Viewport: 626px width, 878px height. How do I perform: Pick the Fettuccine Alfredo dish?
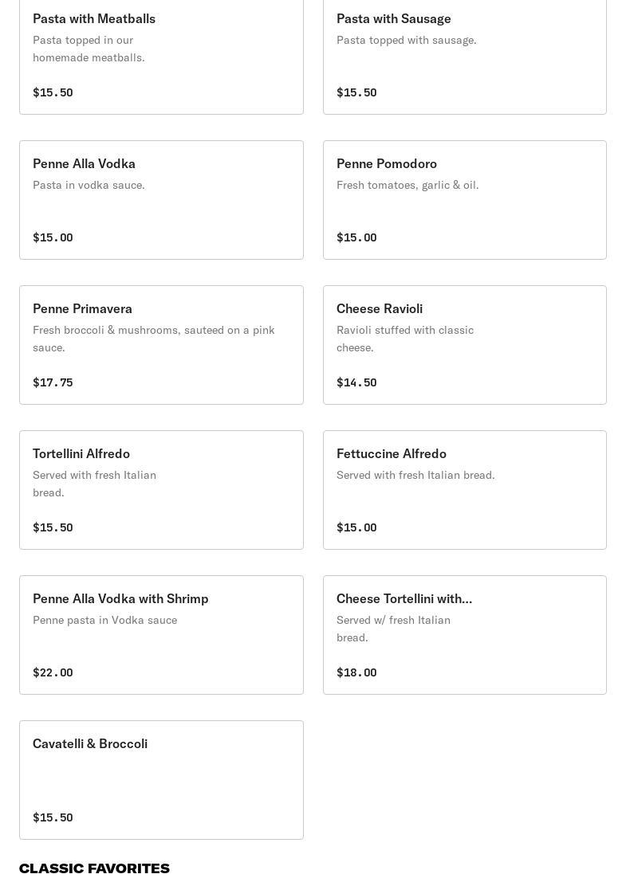tap(464, 490)
